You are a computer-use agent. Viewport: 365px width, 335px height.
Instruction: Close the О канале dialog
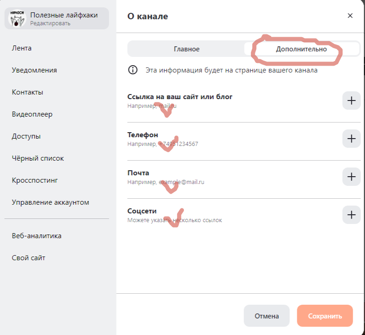[x=350, y=16]
